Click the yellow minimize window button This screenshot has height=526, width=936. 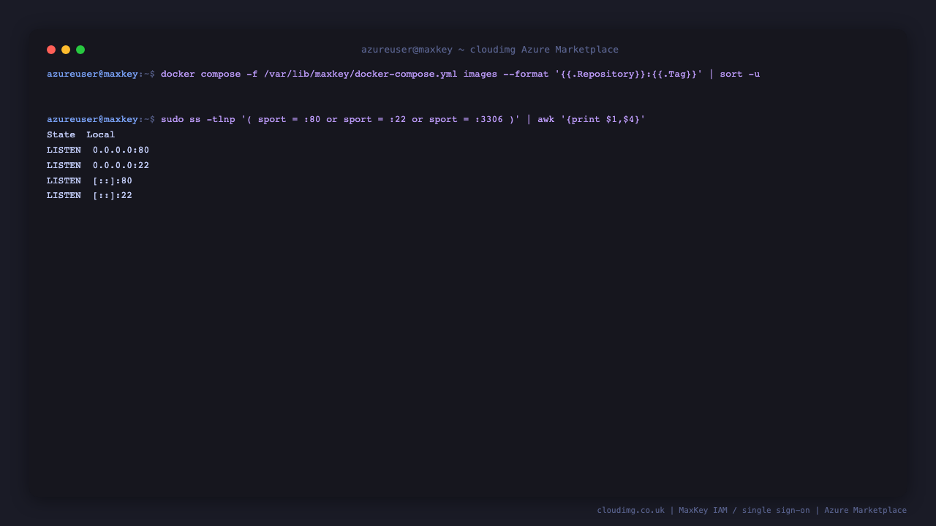point(66,50)
